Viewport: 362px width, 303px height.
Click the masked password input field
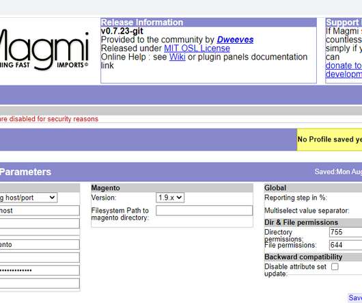coord(40,270)
